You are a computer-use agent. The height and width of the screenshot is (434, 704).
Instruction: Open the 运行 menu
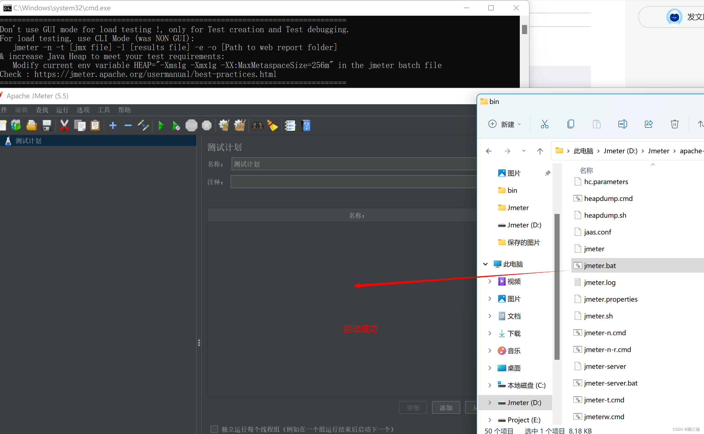pyautogui.click(x=62, y=110)
